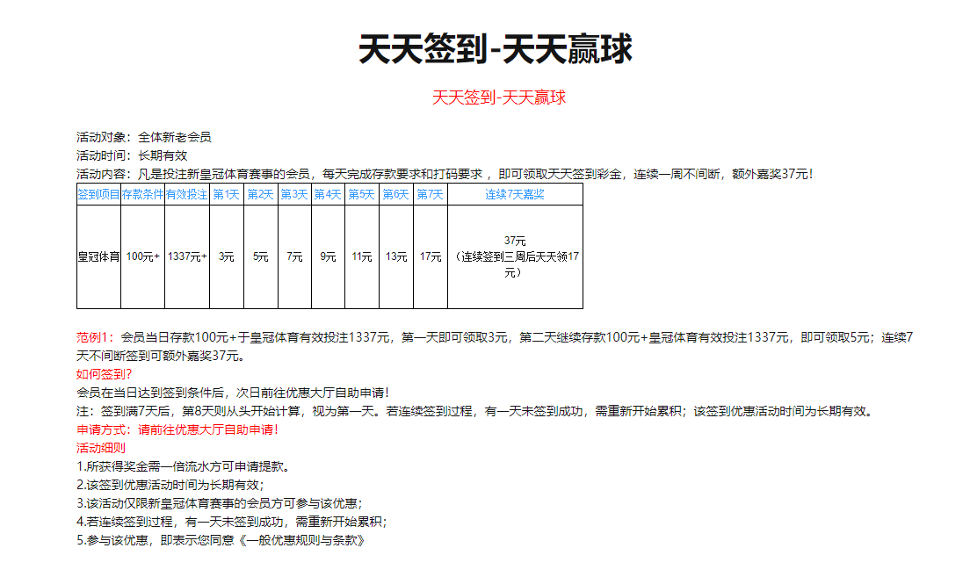Click the 活动内容 description line
The width and height of the screenshot is (970, 577).
(445, 175)
